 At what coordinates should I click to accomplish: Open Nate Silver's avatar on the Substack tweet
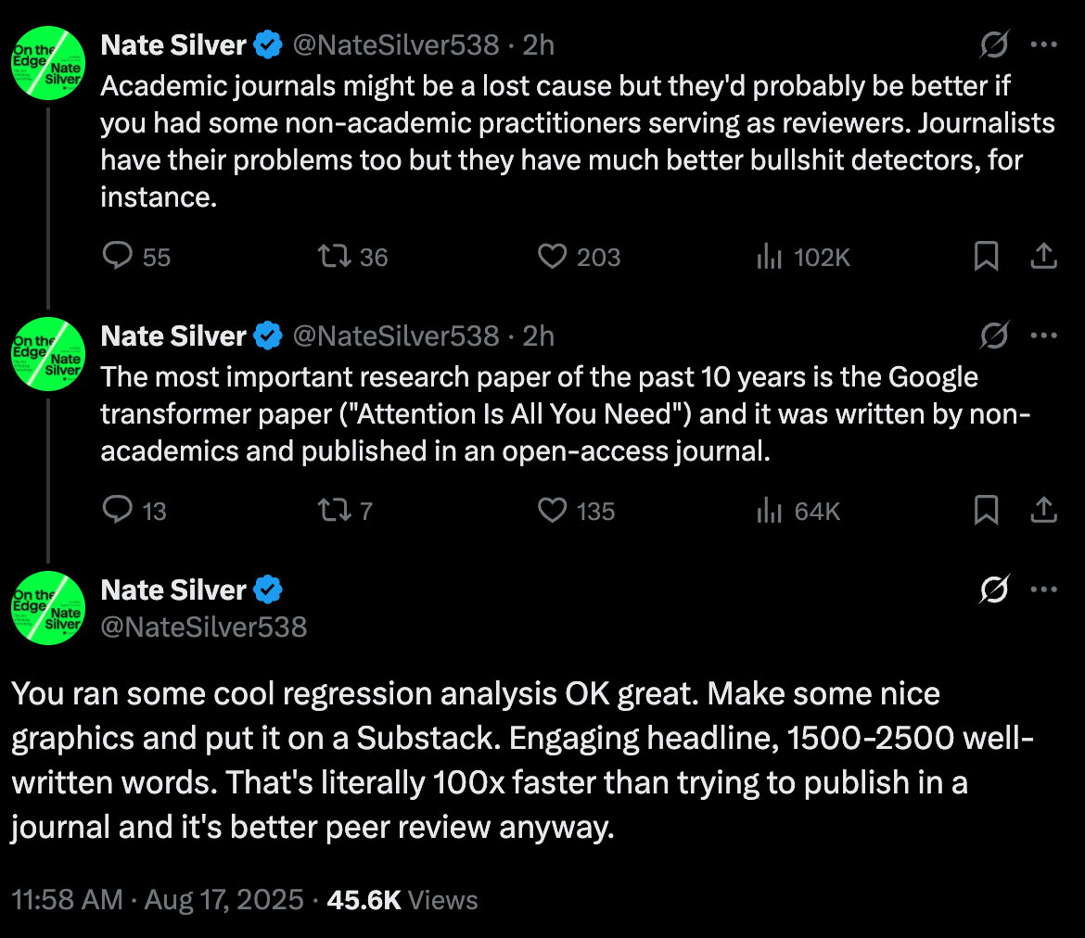click(x=47, y=607)
